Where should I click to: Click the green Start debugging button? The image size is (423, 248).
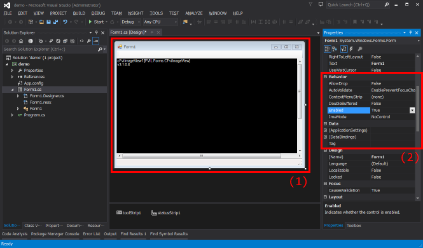96,22
